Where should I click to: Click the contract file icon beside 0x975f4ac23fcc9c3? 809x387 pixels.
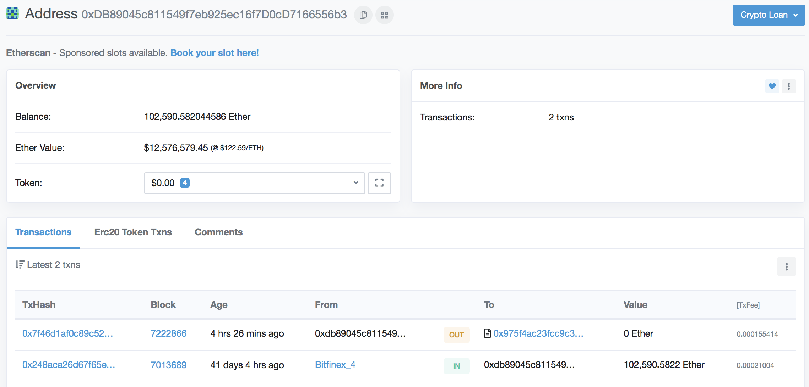tap(487, 333)
